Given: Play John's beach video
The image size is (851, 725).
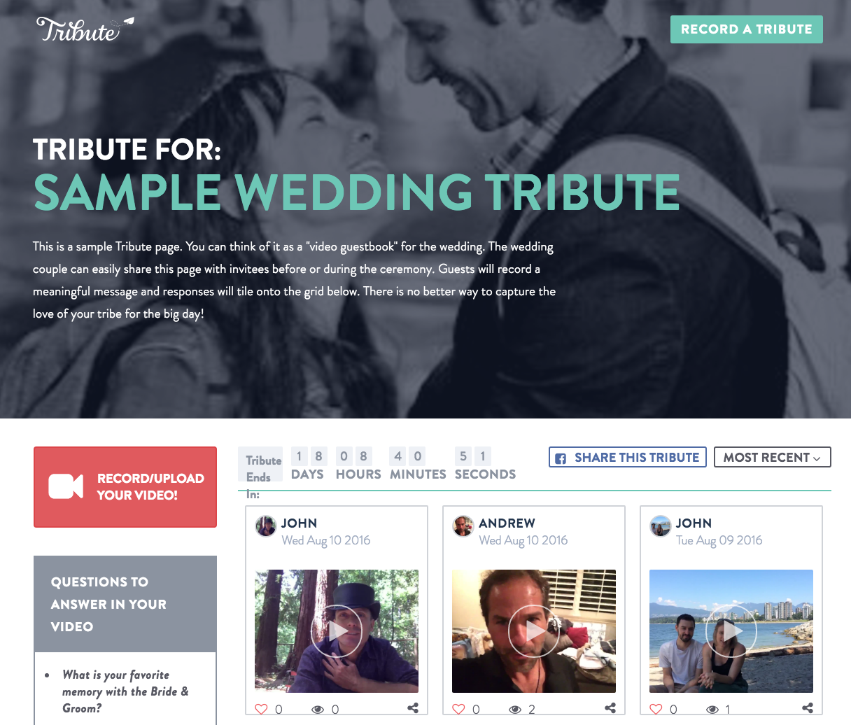Looking at the screenshot, I should [731, 631].
